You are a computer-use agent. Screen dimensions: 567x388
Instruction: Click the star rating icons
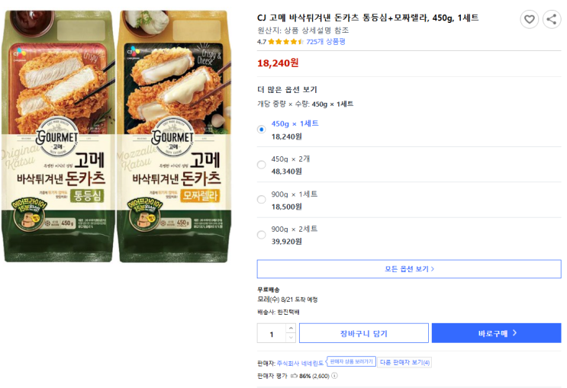[x=286, y=42]
